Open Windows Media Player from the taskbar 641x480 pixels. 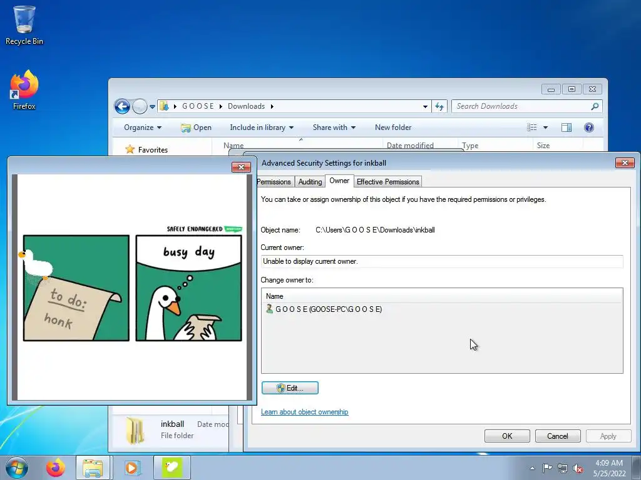coord(132,467)
